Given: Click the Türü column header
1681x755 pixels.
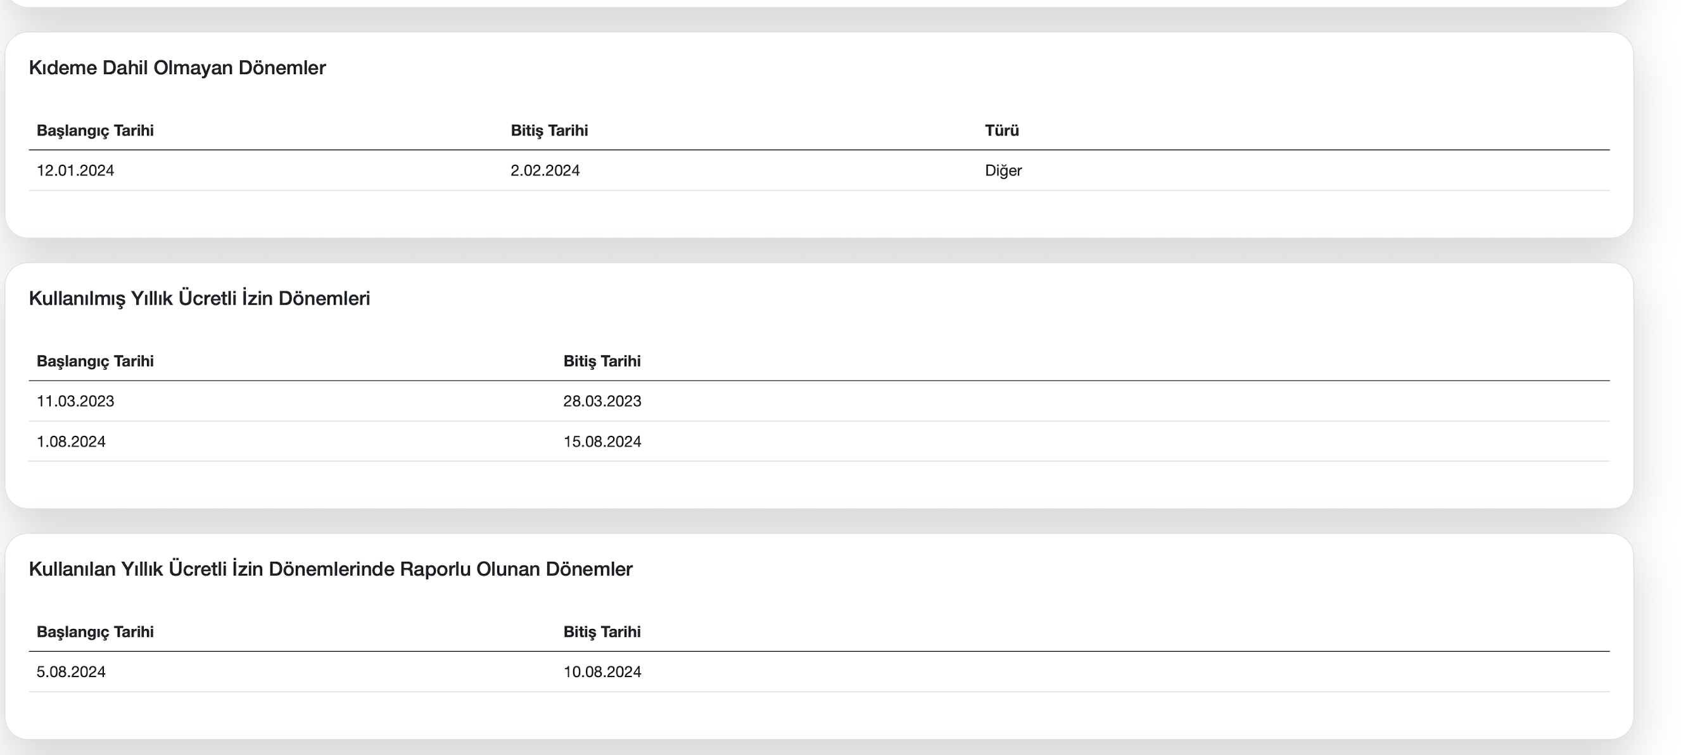Looking at the screenshot, I should 1001,130.
